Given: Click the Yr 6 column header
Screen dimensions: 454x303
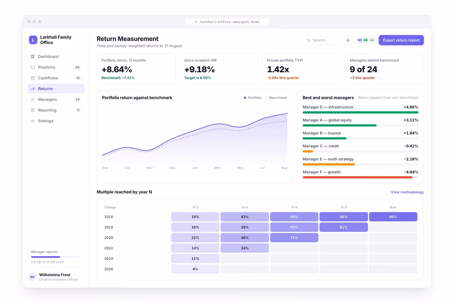Looking at the screenshot, I should tap(294, 208).
